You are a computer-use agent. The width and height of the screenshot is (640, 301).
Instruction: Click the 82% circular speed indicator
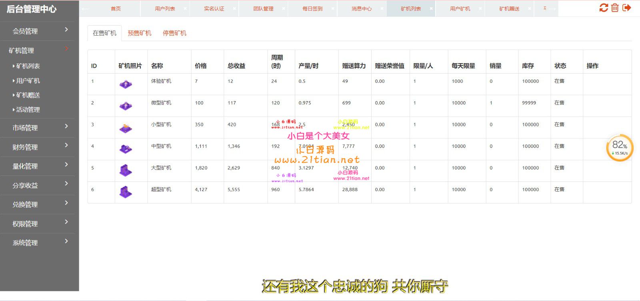click(620, 148)
